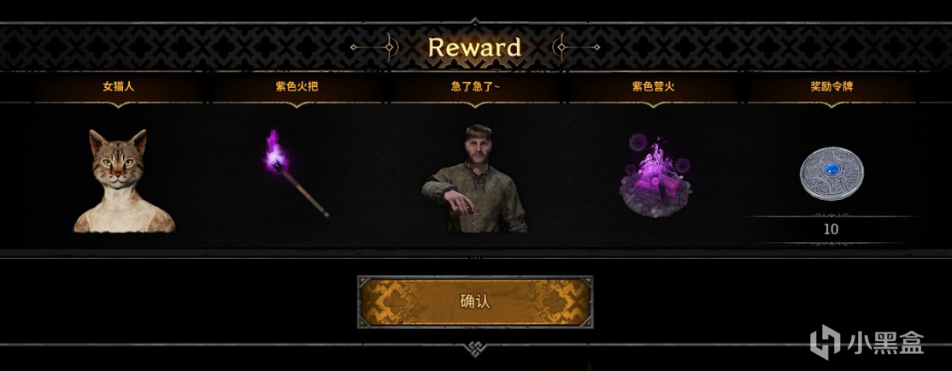952x371 pixels.
Task: Click the Reward title heading
Action: pos(475,47)
